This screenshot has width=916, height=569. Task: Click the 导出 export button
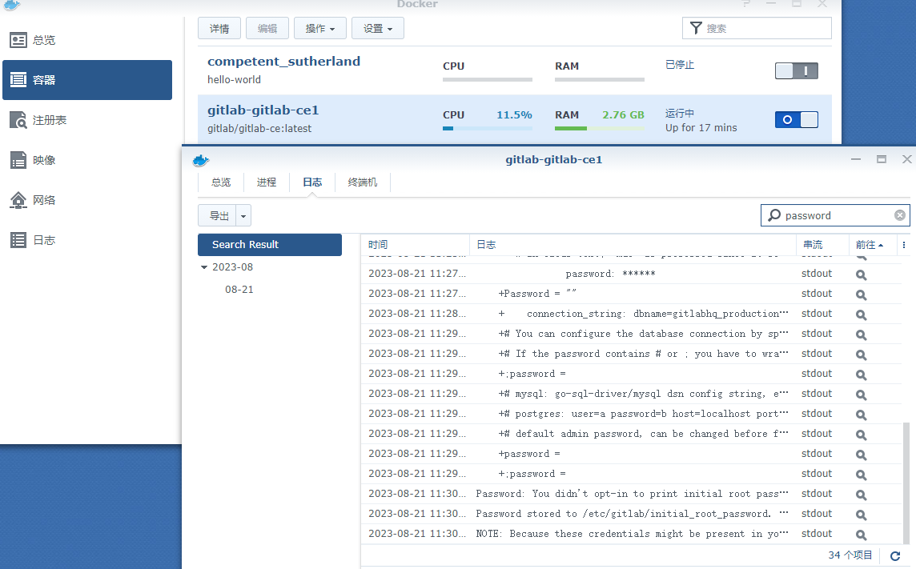[218, 214]
